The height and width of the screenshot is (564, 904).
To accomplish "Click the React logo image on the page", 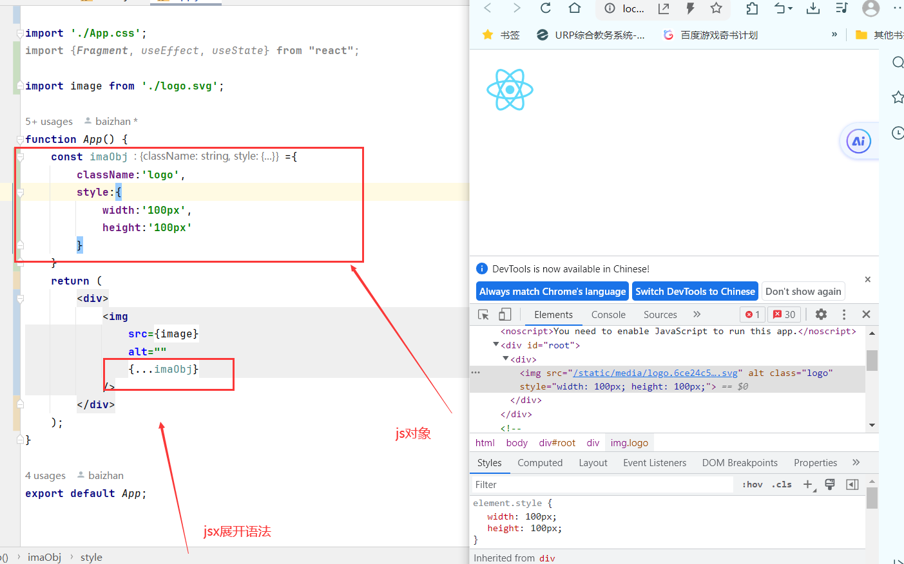I will coord(510,89).
